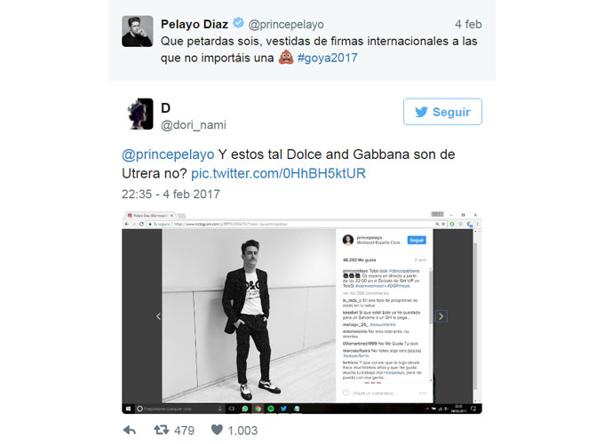Click the Windows Start button in screenshot taskbar
The height and width of the screenshot is (444, 604).
pos(128,408)
